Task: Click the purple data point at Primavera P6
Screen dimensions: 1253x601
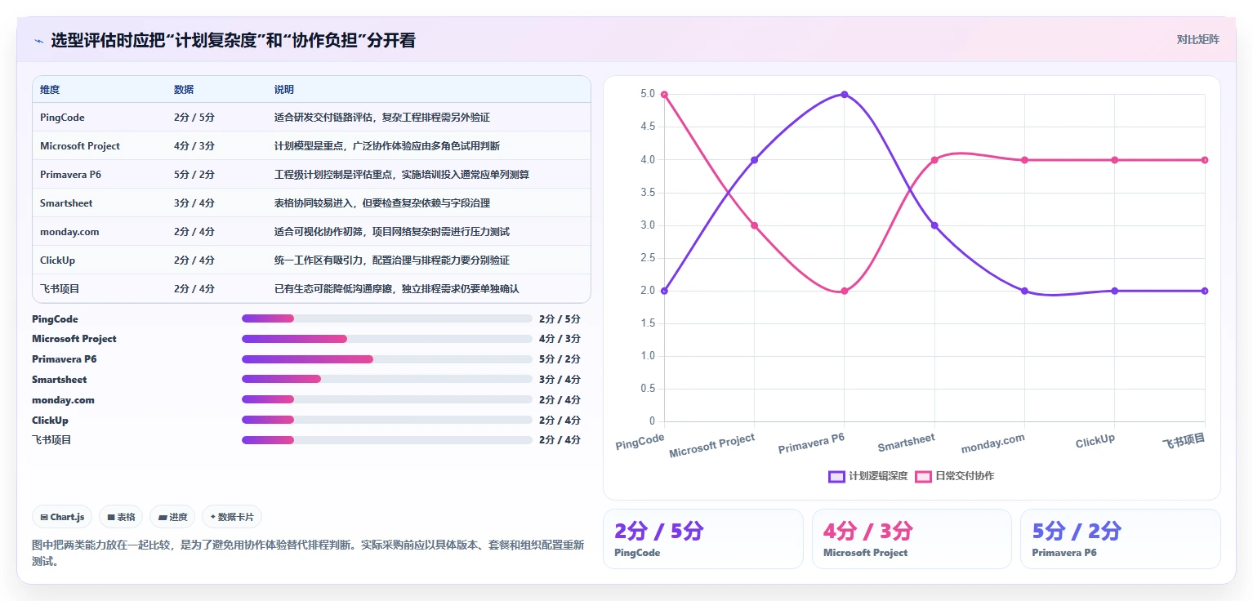Action: tap(845, 95)
